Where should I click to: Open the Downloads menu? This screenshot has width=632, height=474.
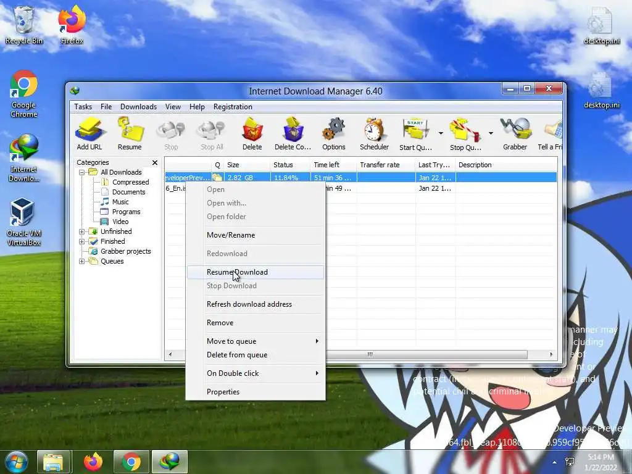138,107
